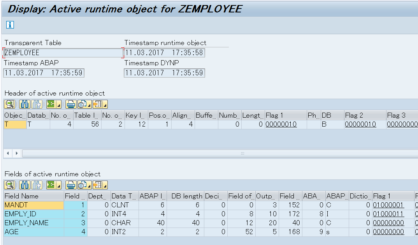The height and width of the screenshot is (245, 418).
Task: Click the Timestamp runtime object field
Action: pyautogui.click(x=164, y=53)
